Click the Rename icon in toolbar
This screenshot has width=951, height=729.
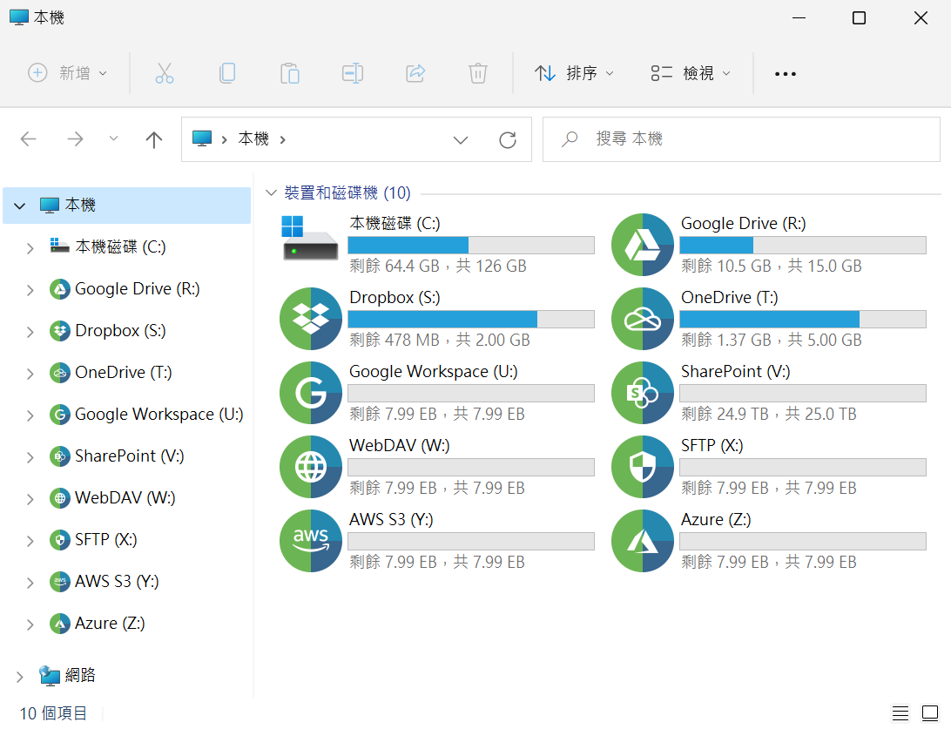tap(353, 73)
